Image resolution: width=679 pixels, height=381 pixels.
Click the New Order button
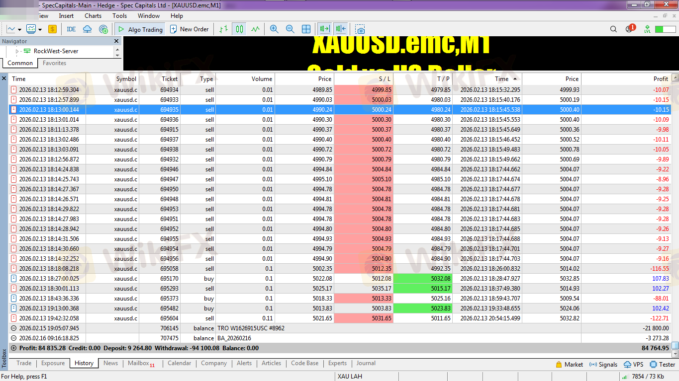coord(189,29)
